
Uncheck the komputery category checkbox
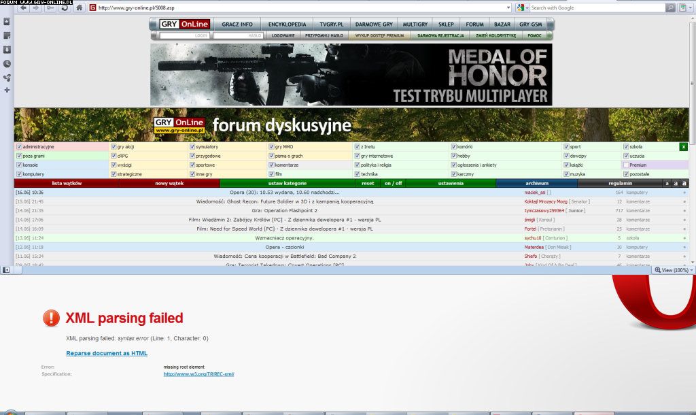(19, 174)
